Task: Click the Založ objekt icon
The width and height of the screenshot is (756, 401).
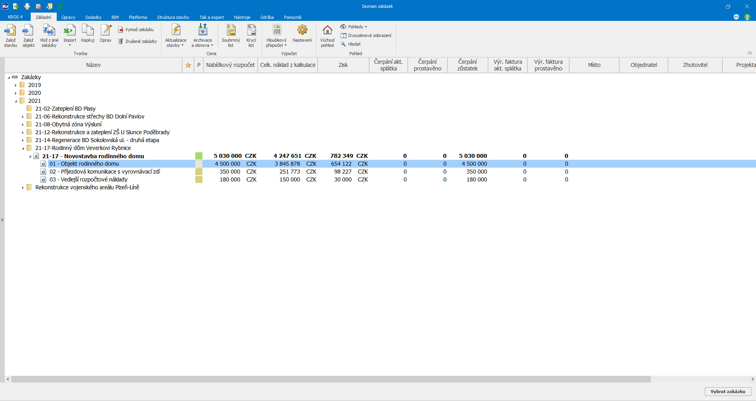Action: (x=28, y=31)
